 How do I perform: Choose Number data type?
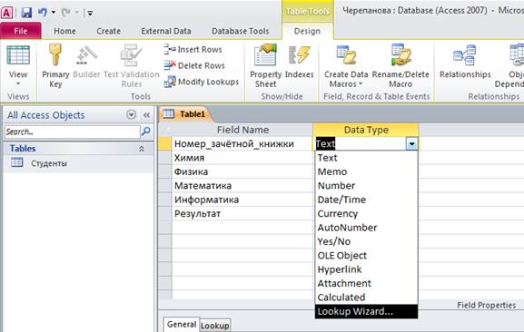pos(366,186)
